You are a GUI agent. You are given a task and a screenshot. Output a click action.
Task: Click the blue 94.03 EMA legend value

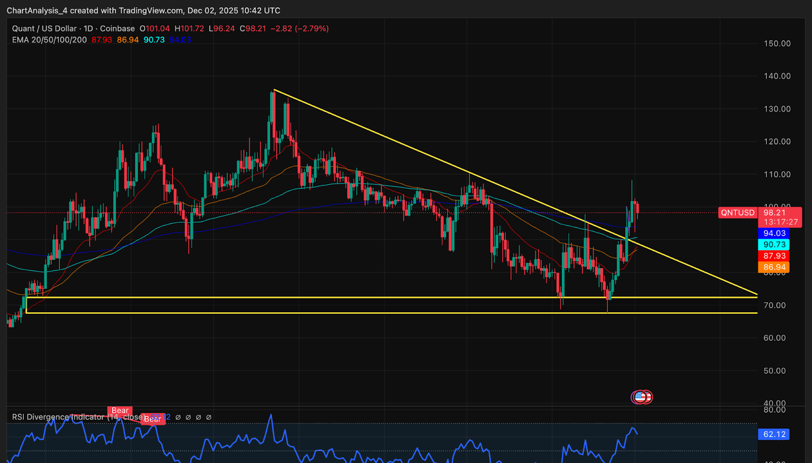click(x=180, y=40)
